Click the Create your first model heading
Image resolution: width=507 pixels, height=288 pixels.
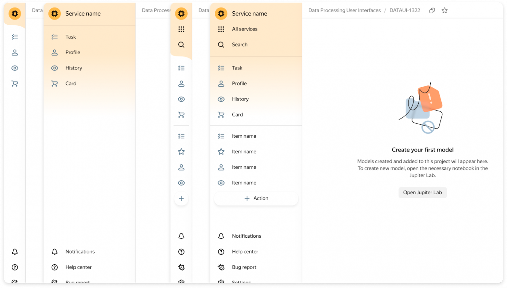pyautogui.click(x=422, y=150)
